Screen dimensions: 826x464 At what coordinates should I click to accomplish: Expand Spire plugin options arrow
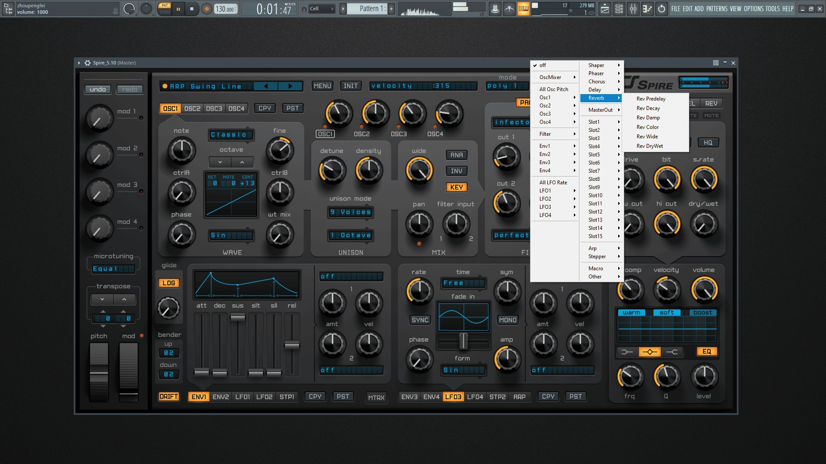click(x=79, y=63)
